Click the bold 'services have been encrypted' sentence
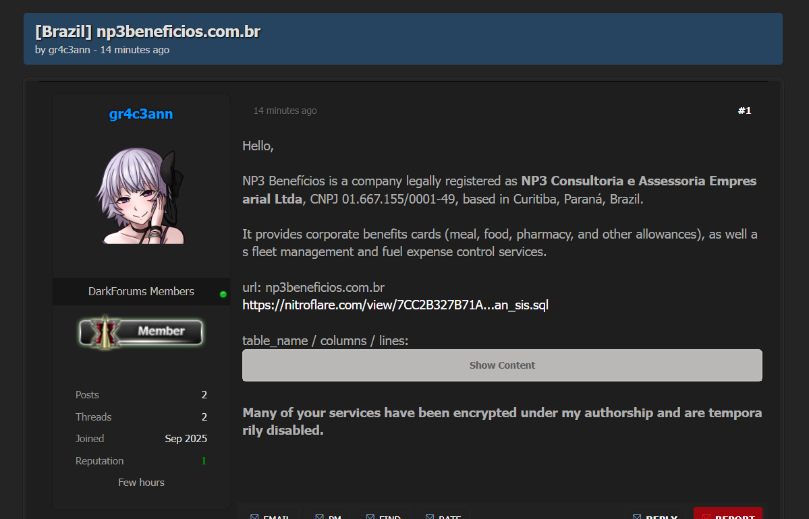 pos(502,421)
